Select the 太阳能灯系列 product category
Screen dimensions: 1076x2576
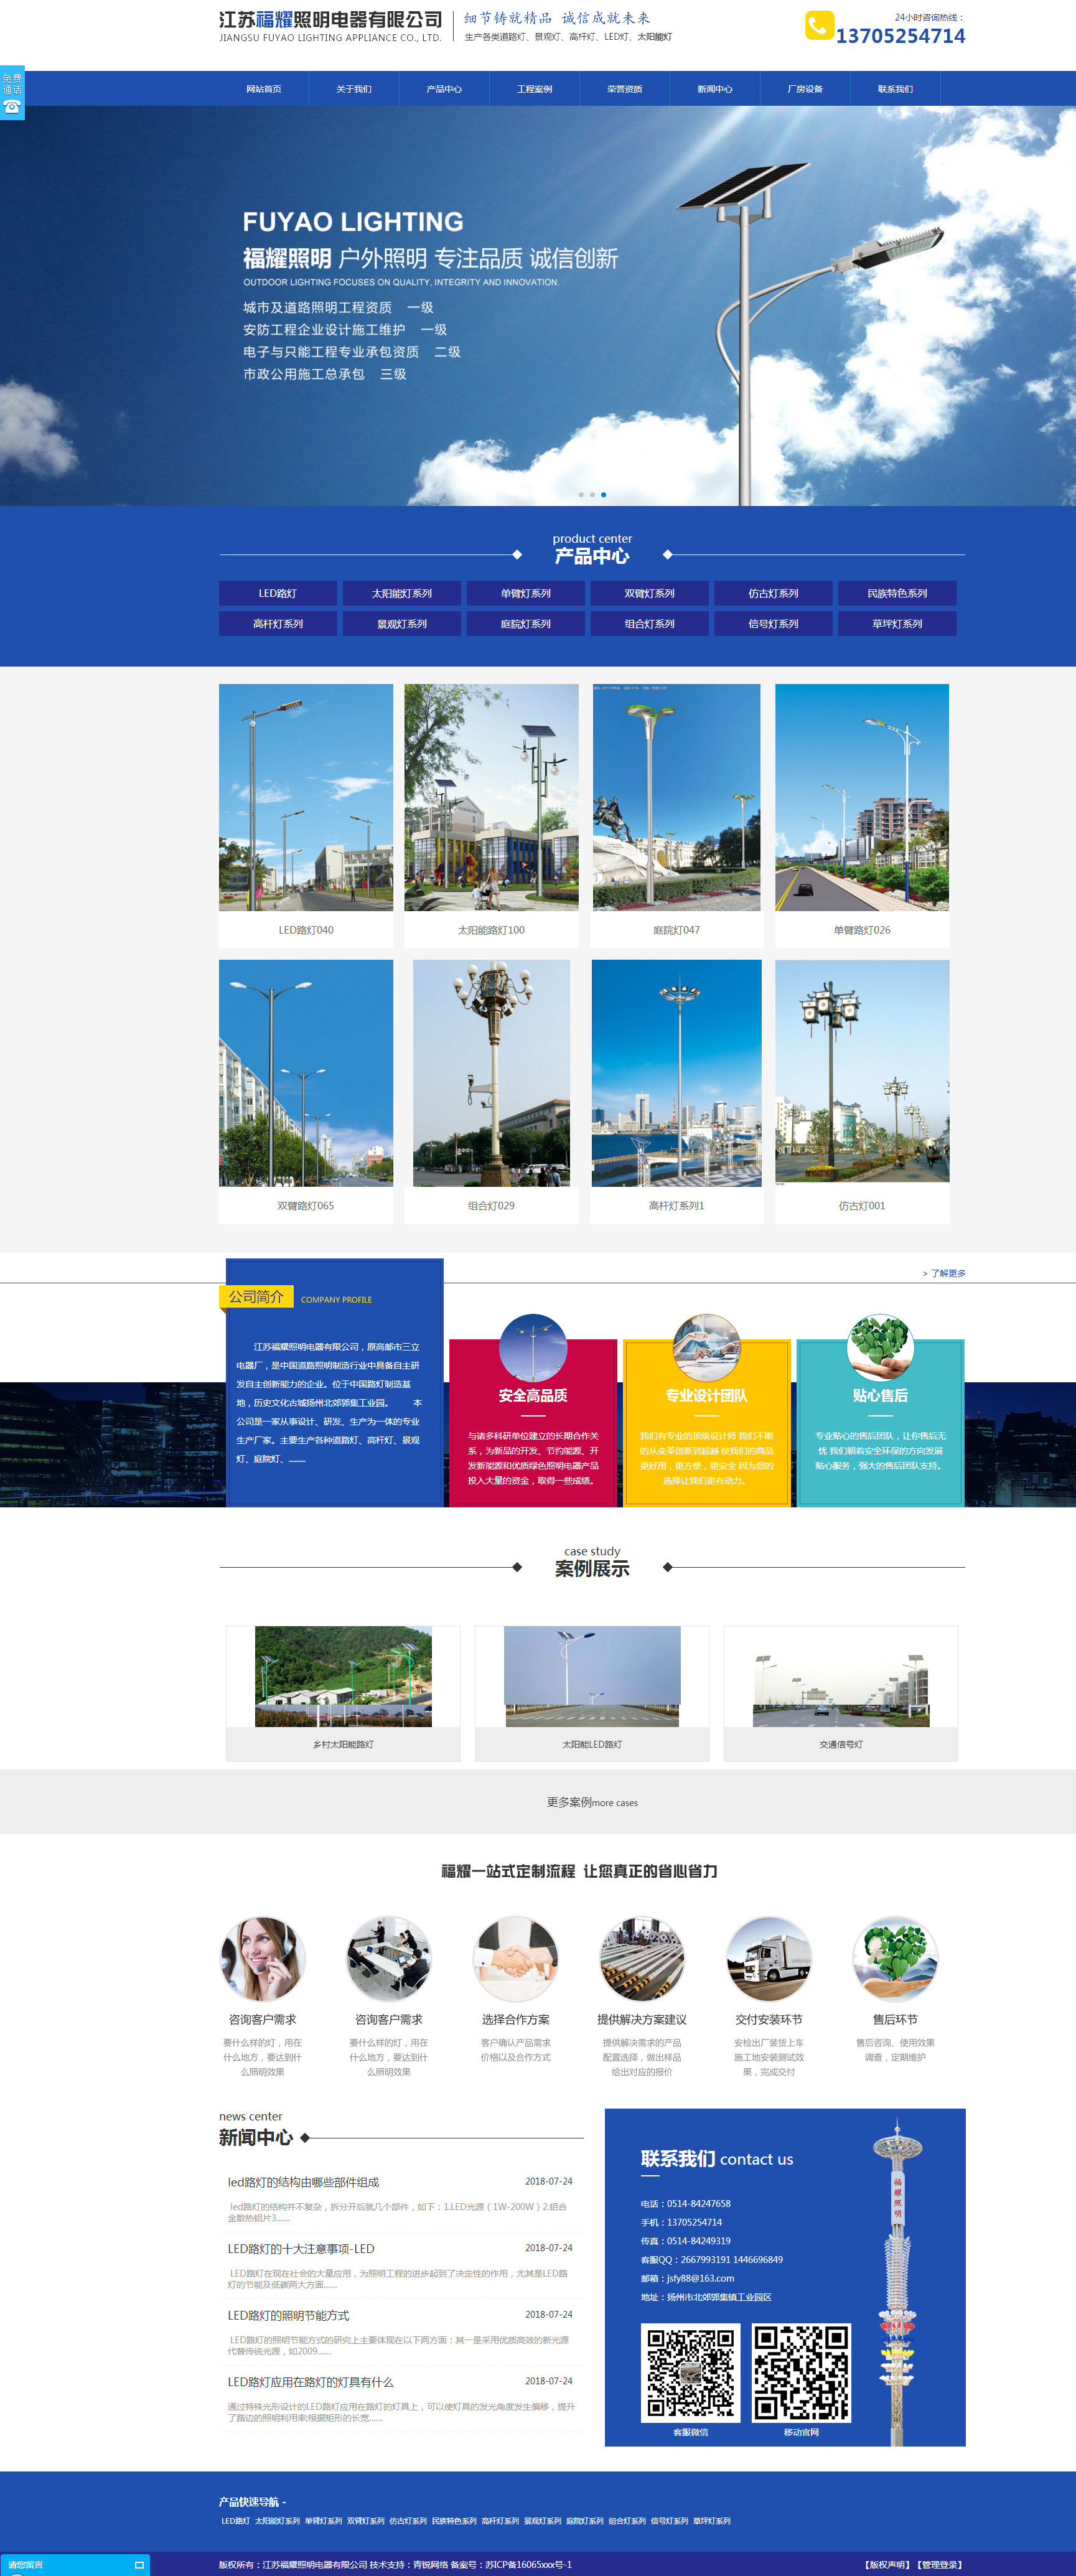tap(401, 593)
